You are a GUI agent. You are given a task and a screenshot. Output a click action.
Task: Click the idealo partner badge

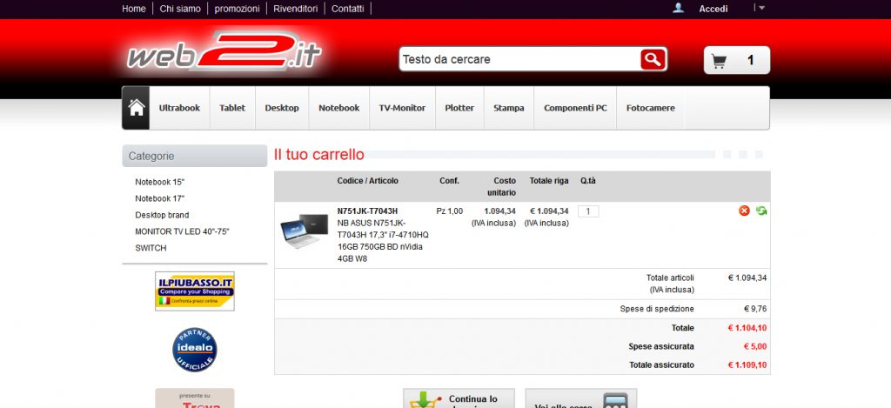[195, 350]
